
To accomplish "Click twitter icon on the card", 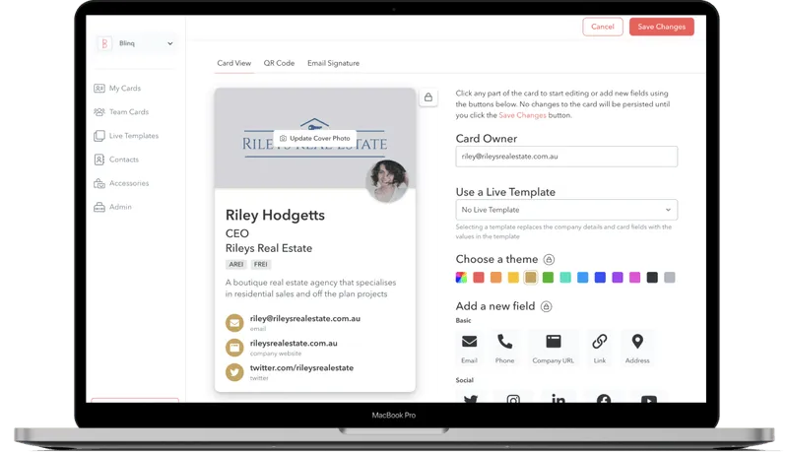I will [234, 372].
